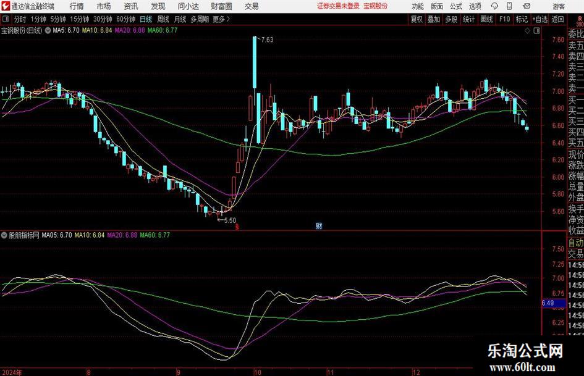The height and width of the screenshot is (376, 584).
Task: Click the MA5: 6.70 label in main chart
Action: coord(66,30)
